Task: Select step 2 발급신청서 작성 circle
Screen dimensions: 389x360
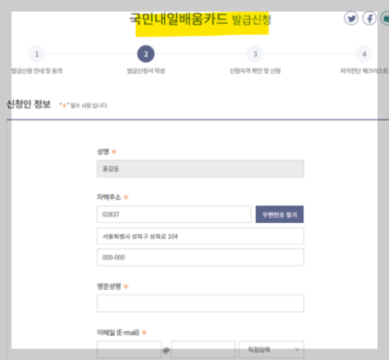Action: (x=145, y=54)
